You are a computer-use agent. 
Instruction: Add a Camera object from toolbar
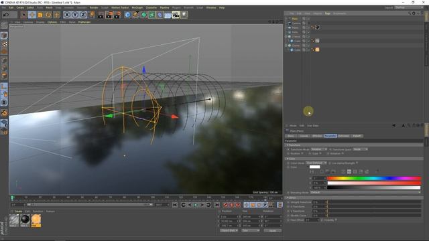point(176,15)
